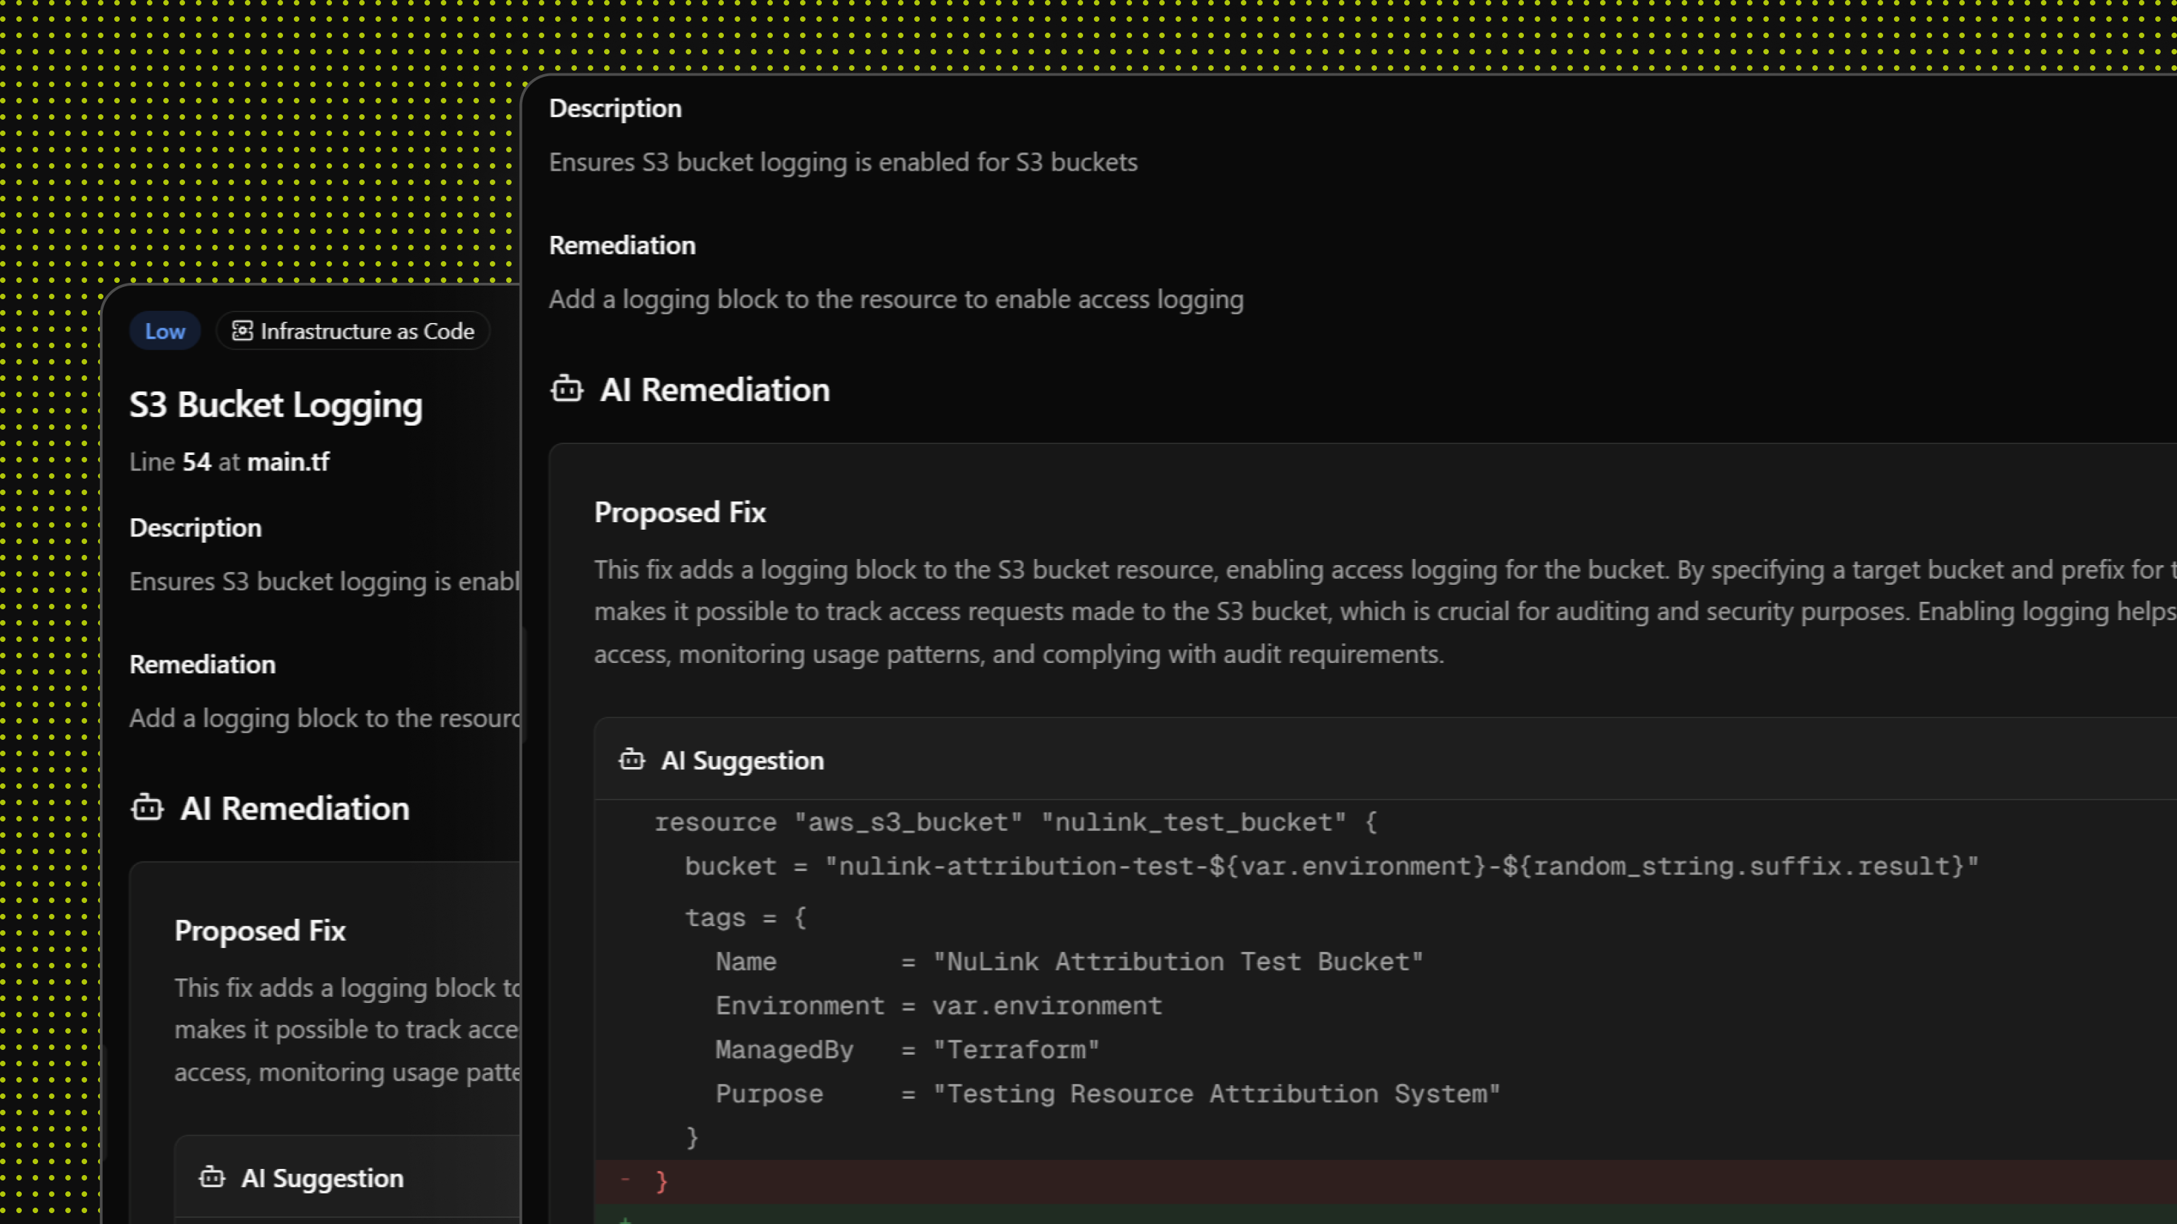
Task: Click the Infrastructure as Code tag icon
Action: pyautogui.click(x=242, y=331)
